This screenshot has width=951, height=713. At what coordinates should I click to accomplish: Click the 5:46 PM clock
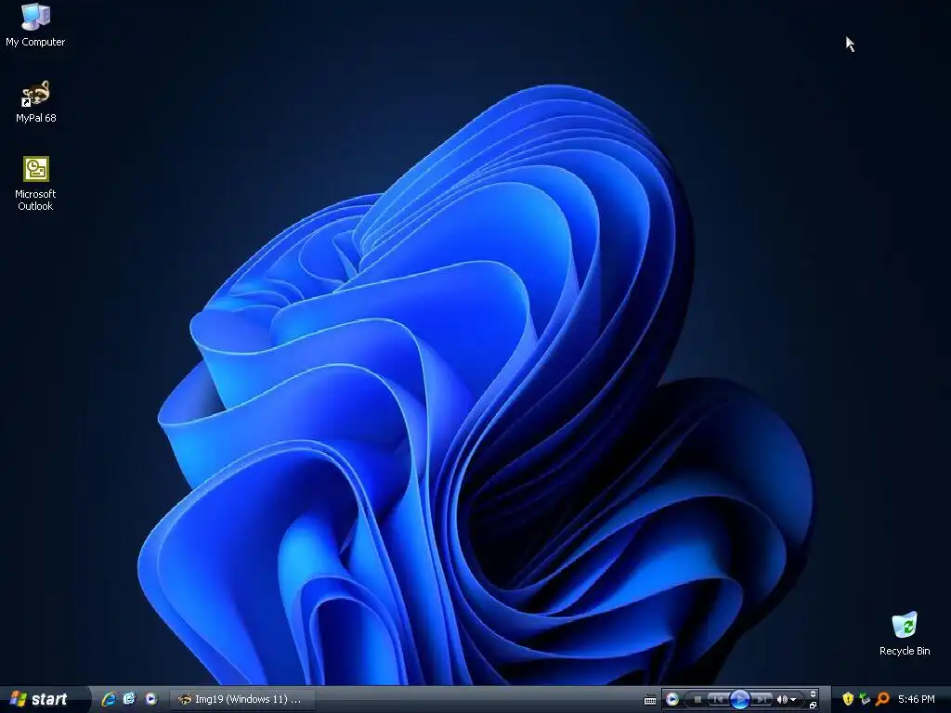[917, 699]
